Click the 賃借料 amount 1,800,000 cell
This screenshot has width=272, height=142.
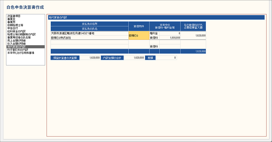pos(170,38)
